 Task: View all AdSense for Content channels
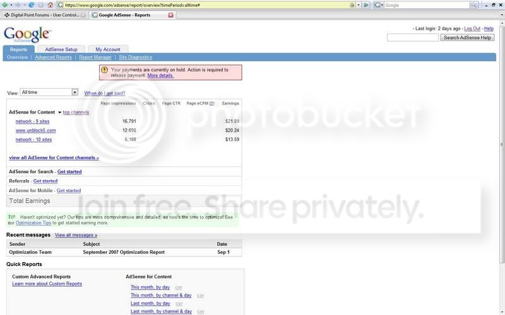pyautogui.click(x=54, y=158)
